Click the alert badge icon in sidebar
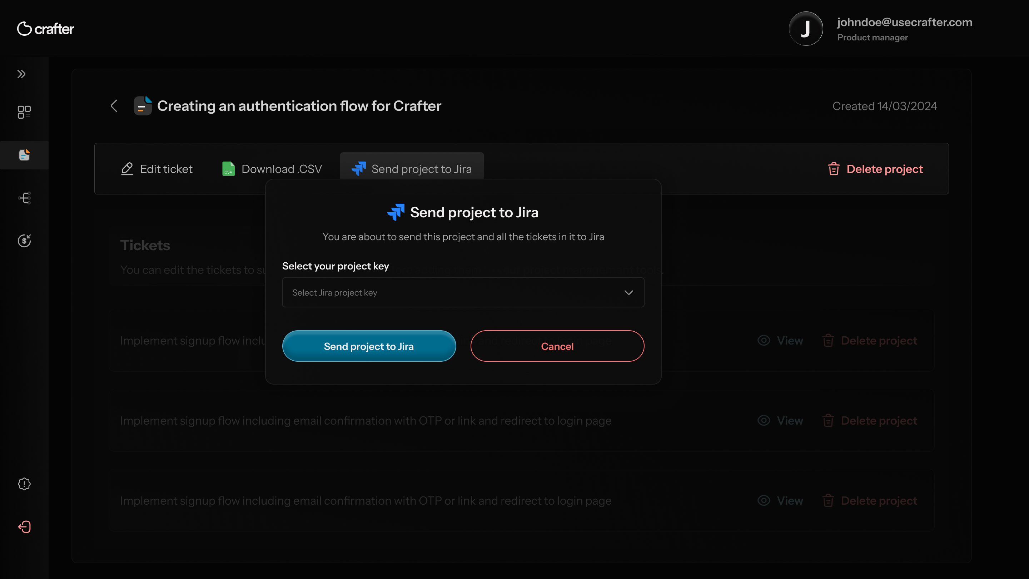The height and width of the screenshot is (579, 1029). tap(24, 484)
